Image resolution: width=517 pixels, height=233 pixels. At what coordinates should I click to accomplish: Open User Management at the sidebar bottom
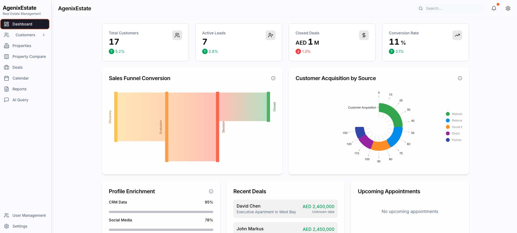click(x=29, y=215)
